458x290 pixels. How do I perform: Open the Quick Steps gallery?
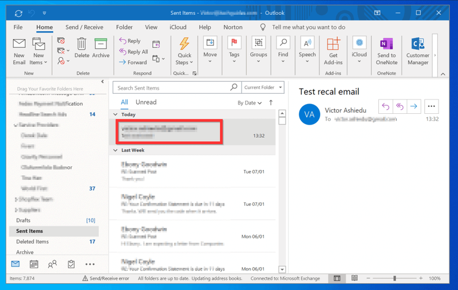click(x=184, y=51)
